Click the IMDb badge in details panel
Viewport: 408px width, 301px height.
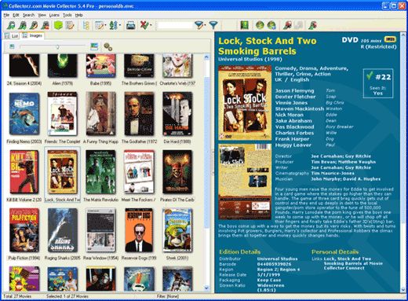point(390,39)
